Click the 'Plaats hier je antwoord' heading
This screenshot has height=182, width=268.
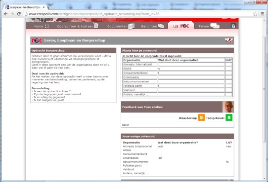(139, 51)
